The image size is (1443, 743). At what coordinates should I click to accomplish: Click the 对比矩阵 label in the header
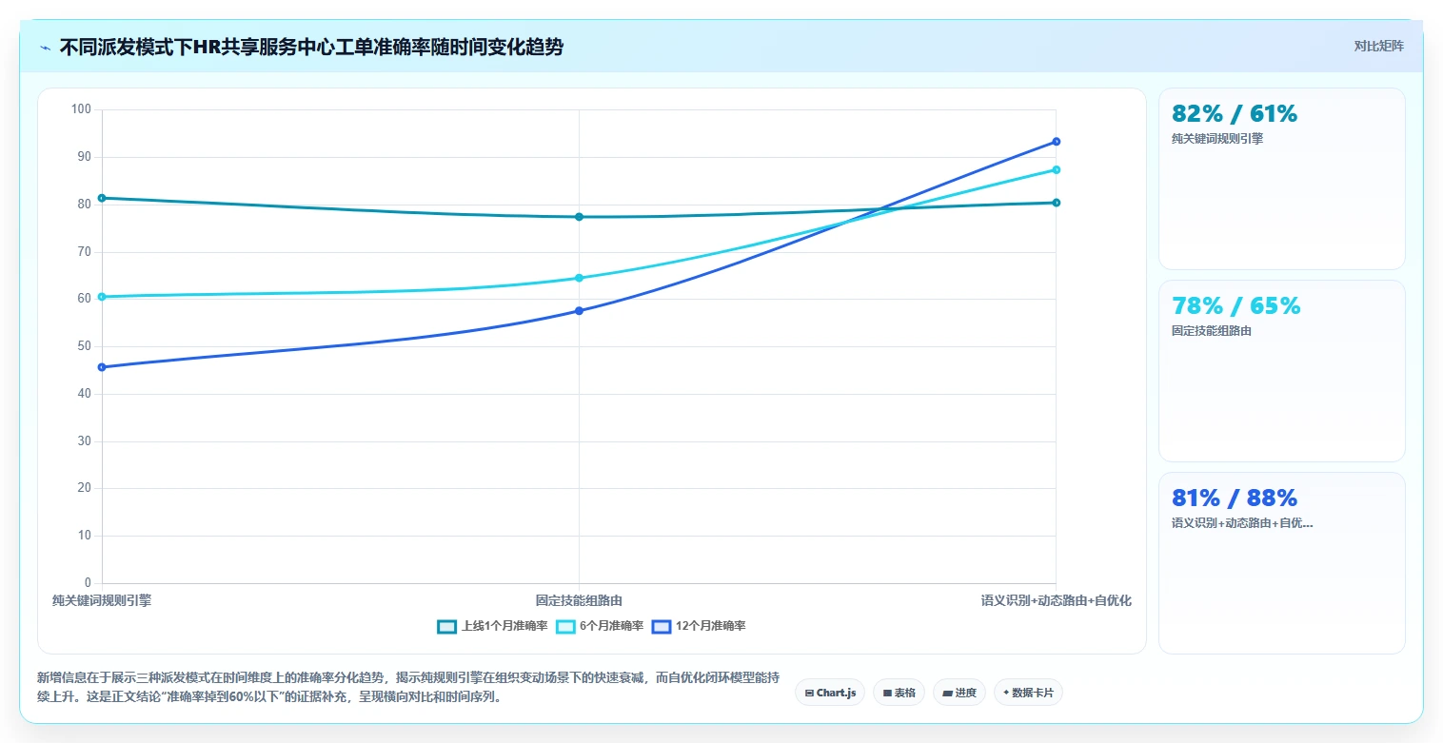point(1378,46)
